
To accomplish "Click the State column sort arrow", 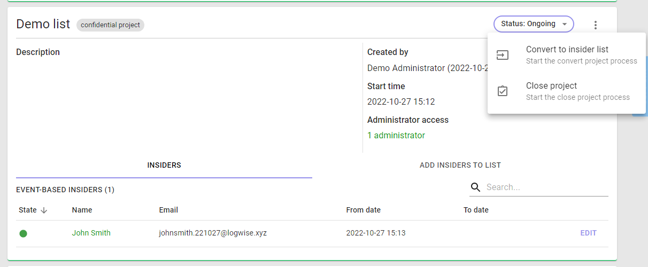I will [x=44, y=210].
